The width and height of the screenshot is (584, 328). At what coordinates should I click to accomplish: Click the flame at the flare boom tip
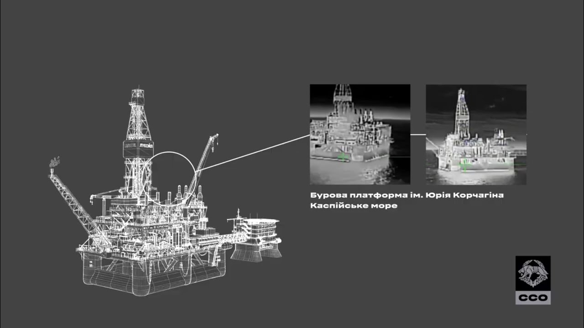[x=55, y=161]
